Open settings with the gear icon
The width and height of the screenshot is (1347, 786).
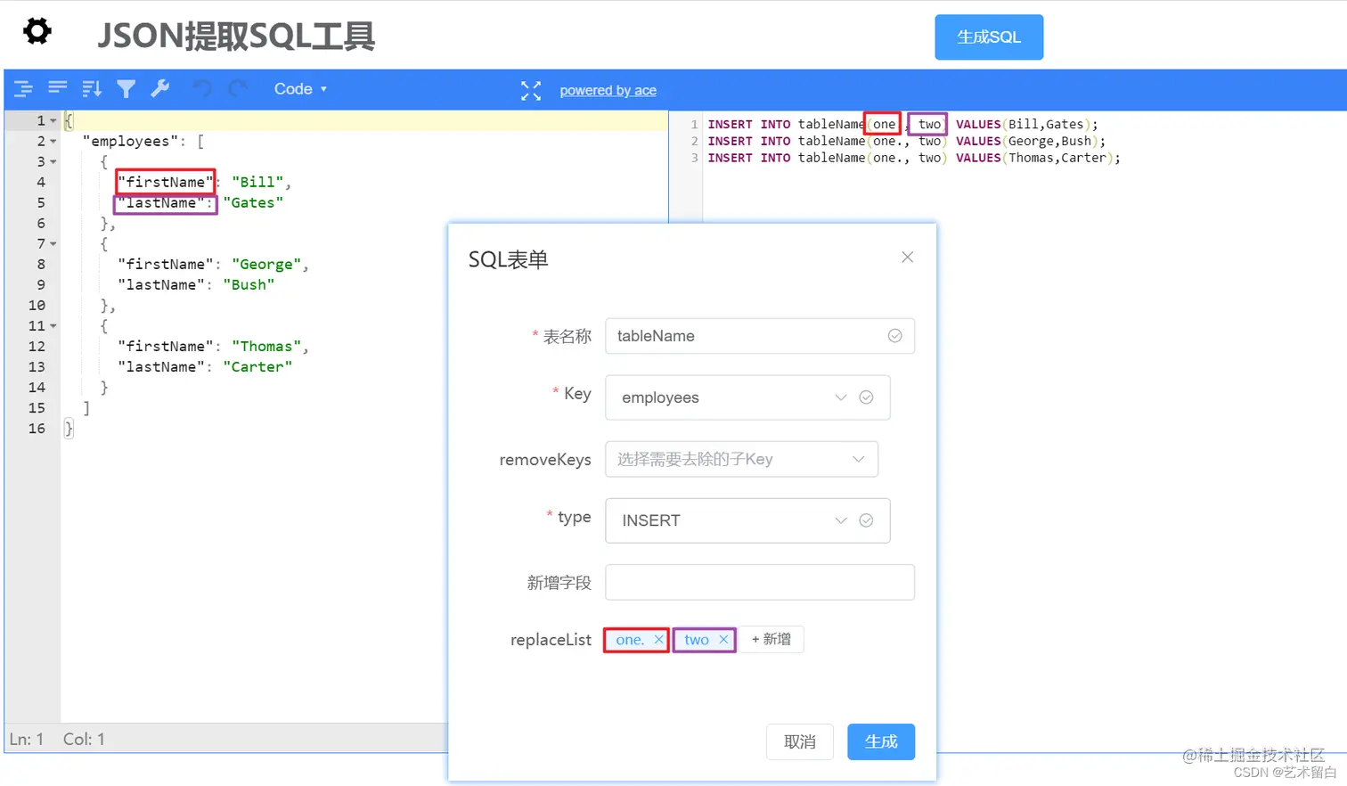pyautogui.click(x=37, y=31)
